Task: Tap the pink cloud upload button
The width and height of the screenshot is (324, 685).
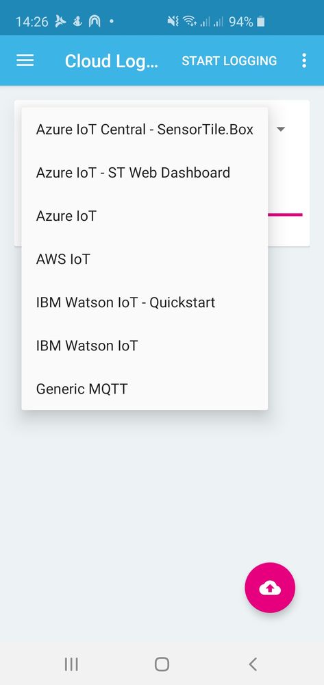Action: pos(270,588)
